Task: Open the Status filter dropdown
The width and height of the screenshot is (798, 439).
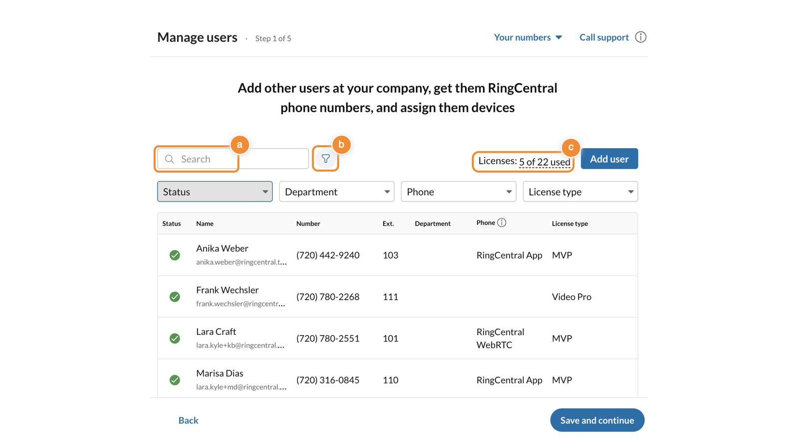Action: point(214,192)
